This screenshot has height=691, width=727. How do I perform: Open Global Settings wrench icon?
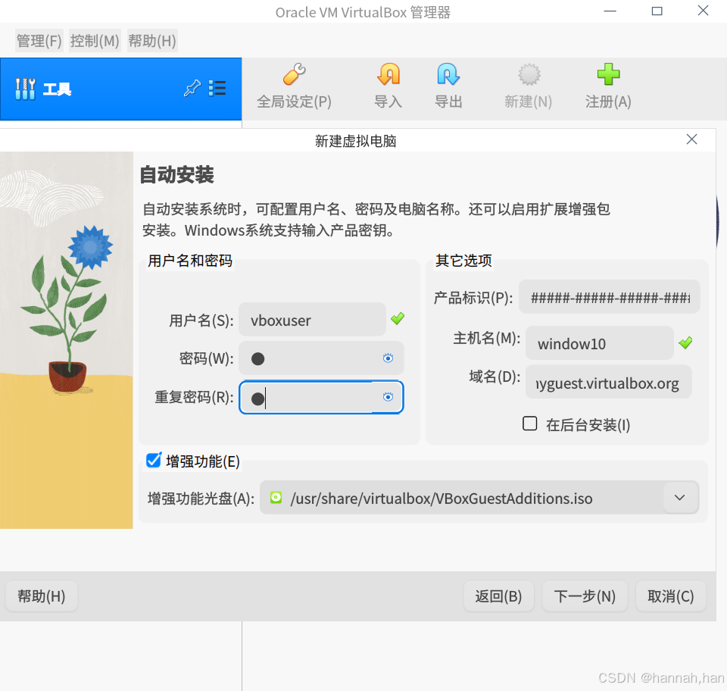295,74
